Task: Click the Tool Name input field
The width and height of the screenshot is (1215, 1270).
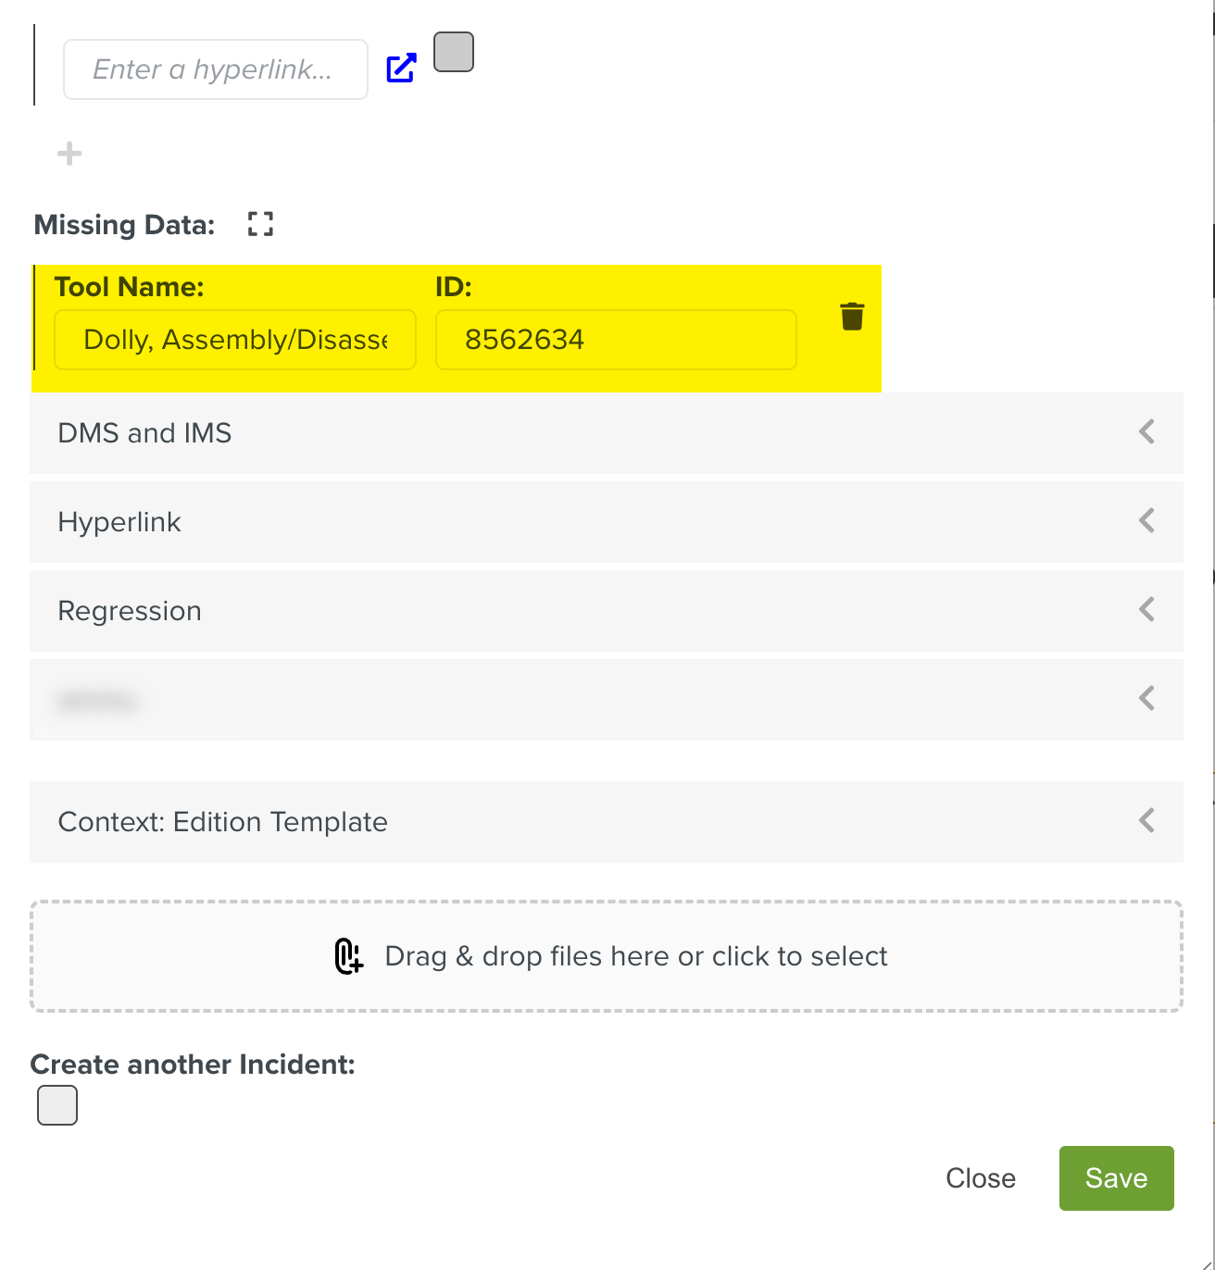Action: click(235, 340)
